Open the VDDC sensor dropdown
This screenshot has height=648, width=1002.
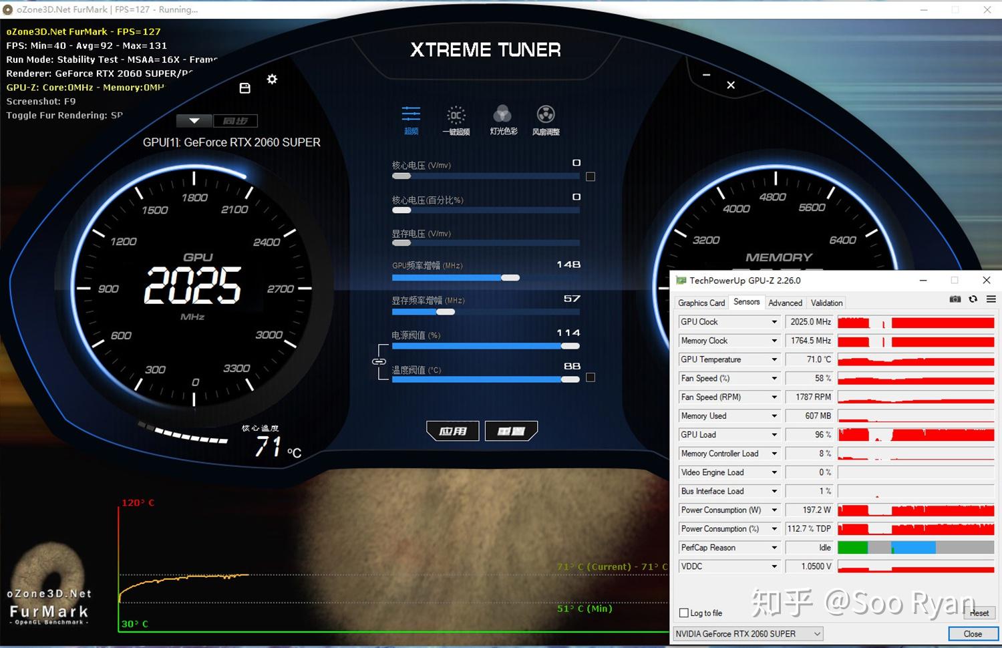[775, 566]
